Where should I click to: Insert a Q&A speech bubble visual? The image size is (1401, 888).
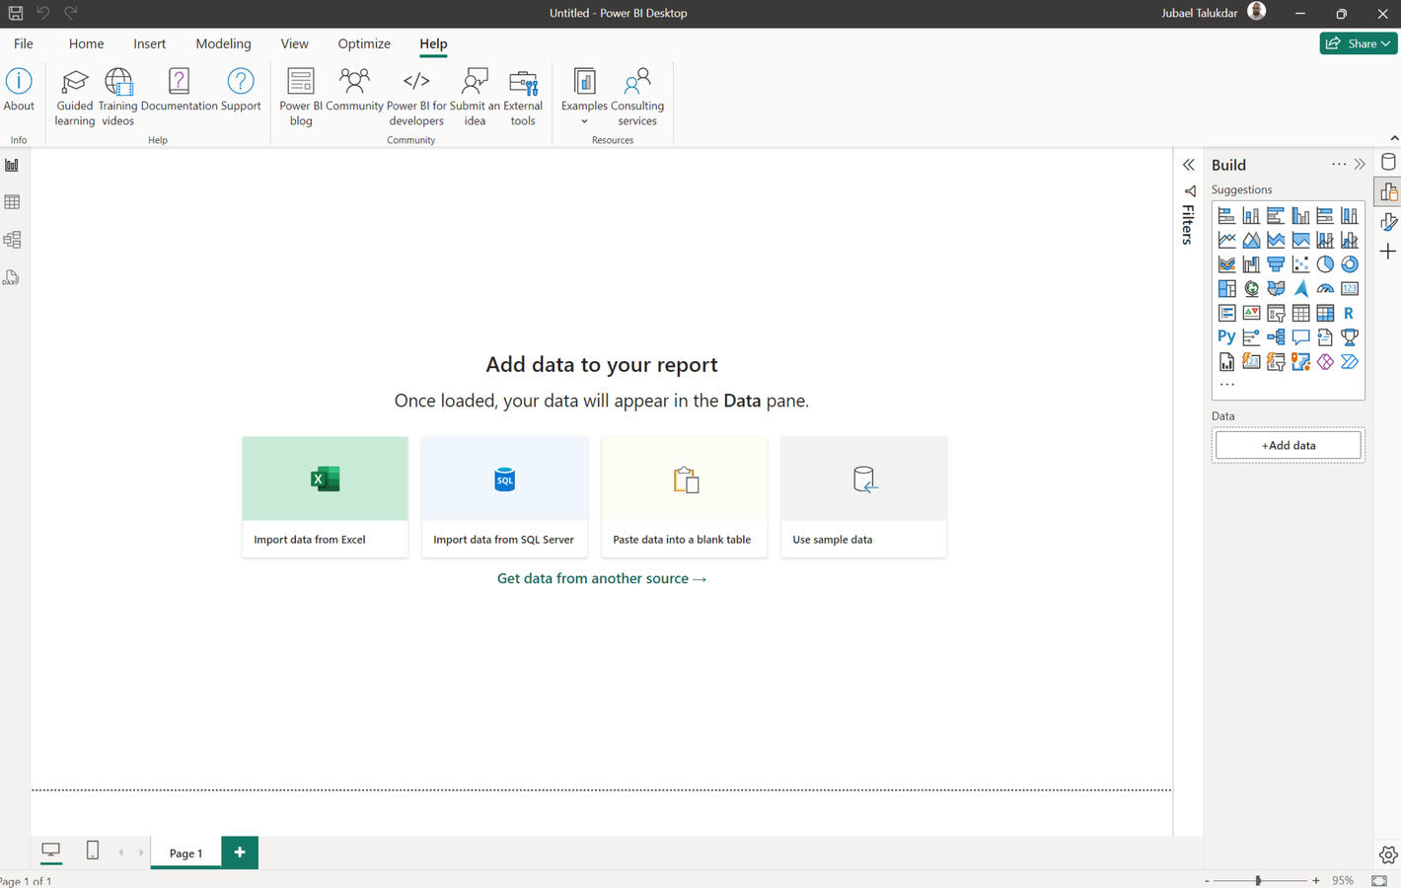[x=1300, y=336]
